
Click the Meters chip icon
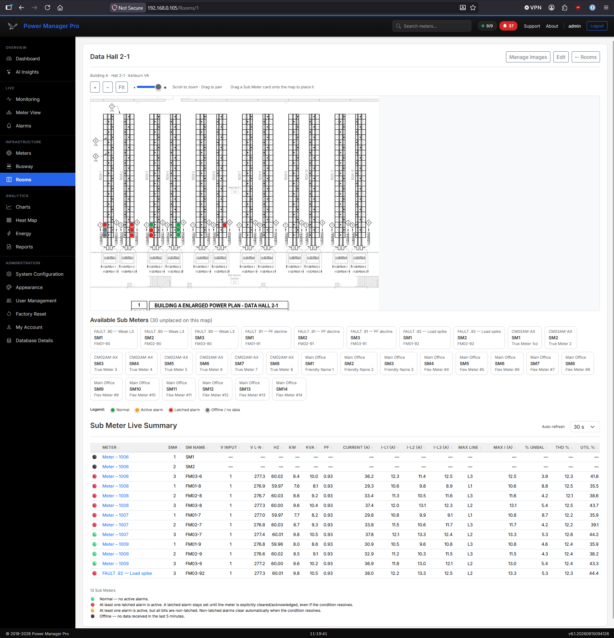(x=9, y=153)
